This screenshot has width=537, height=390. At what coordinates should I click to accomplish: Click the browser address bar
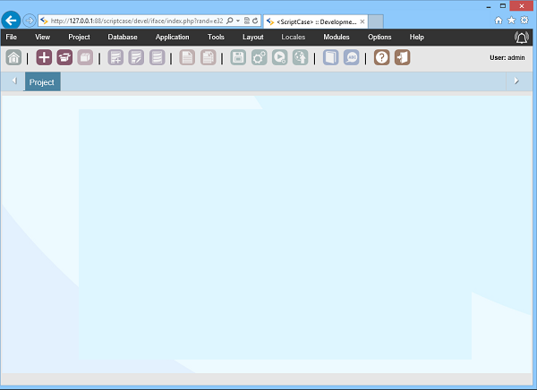(x=134, y=19)
